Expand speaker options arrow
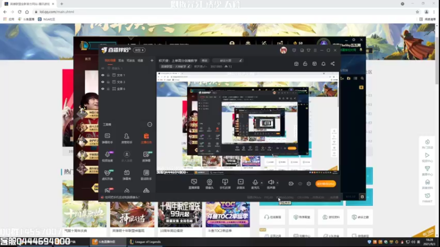This screenshot has height=247, width=440. click(278, 183)
